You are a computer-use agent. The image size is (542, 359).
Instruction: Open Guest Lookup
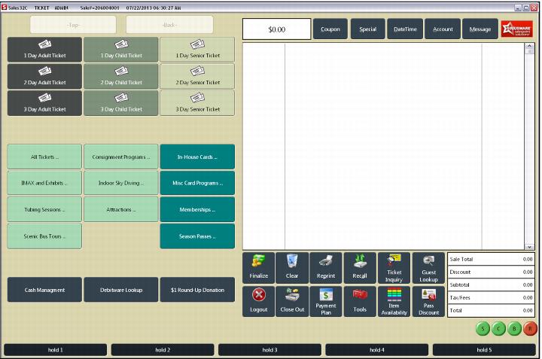pyautogui.click(x=428, y=268)
